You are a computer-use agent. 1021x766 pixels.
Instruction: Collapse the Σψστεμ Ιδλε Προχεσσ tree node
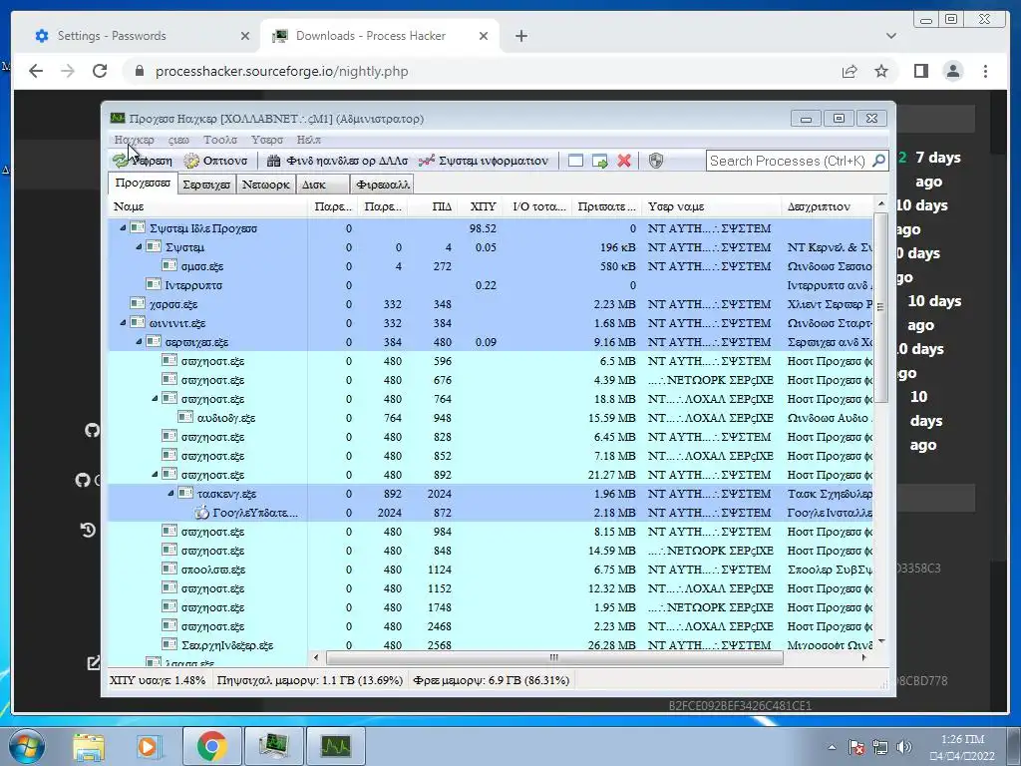point(123,228)
